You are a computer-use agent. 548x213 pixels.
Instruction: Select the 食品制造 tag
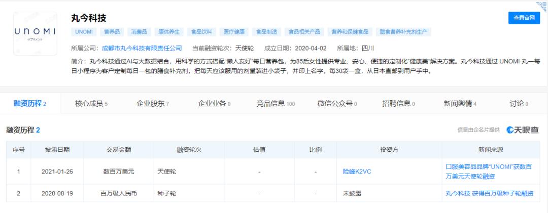267,32
